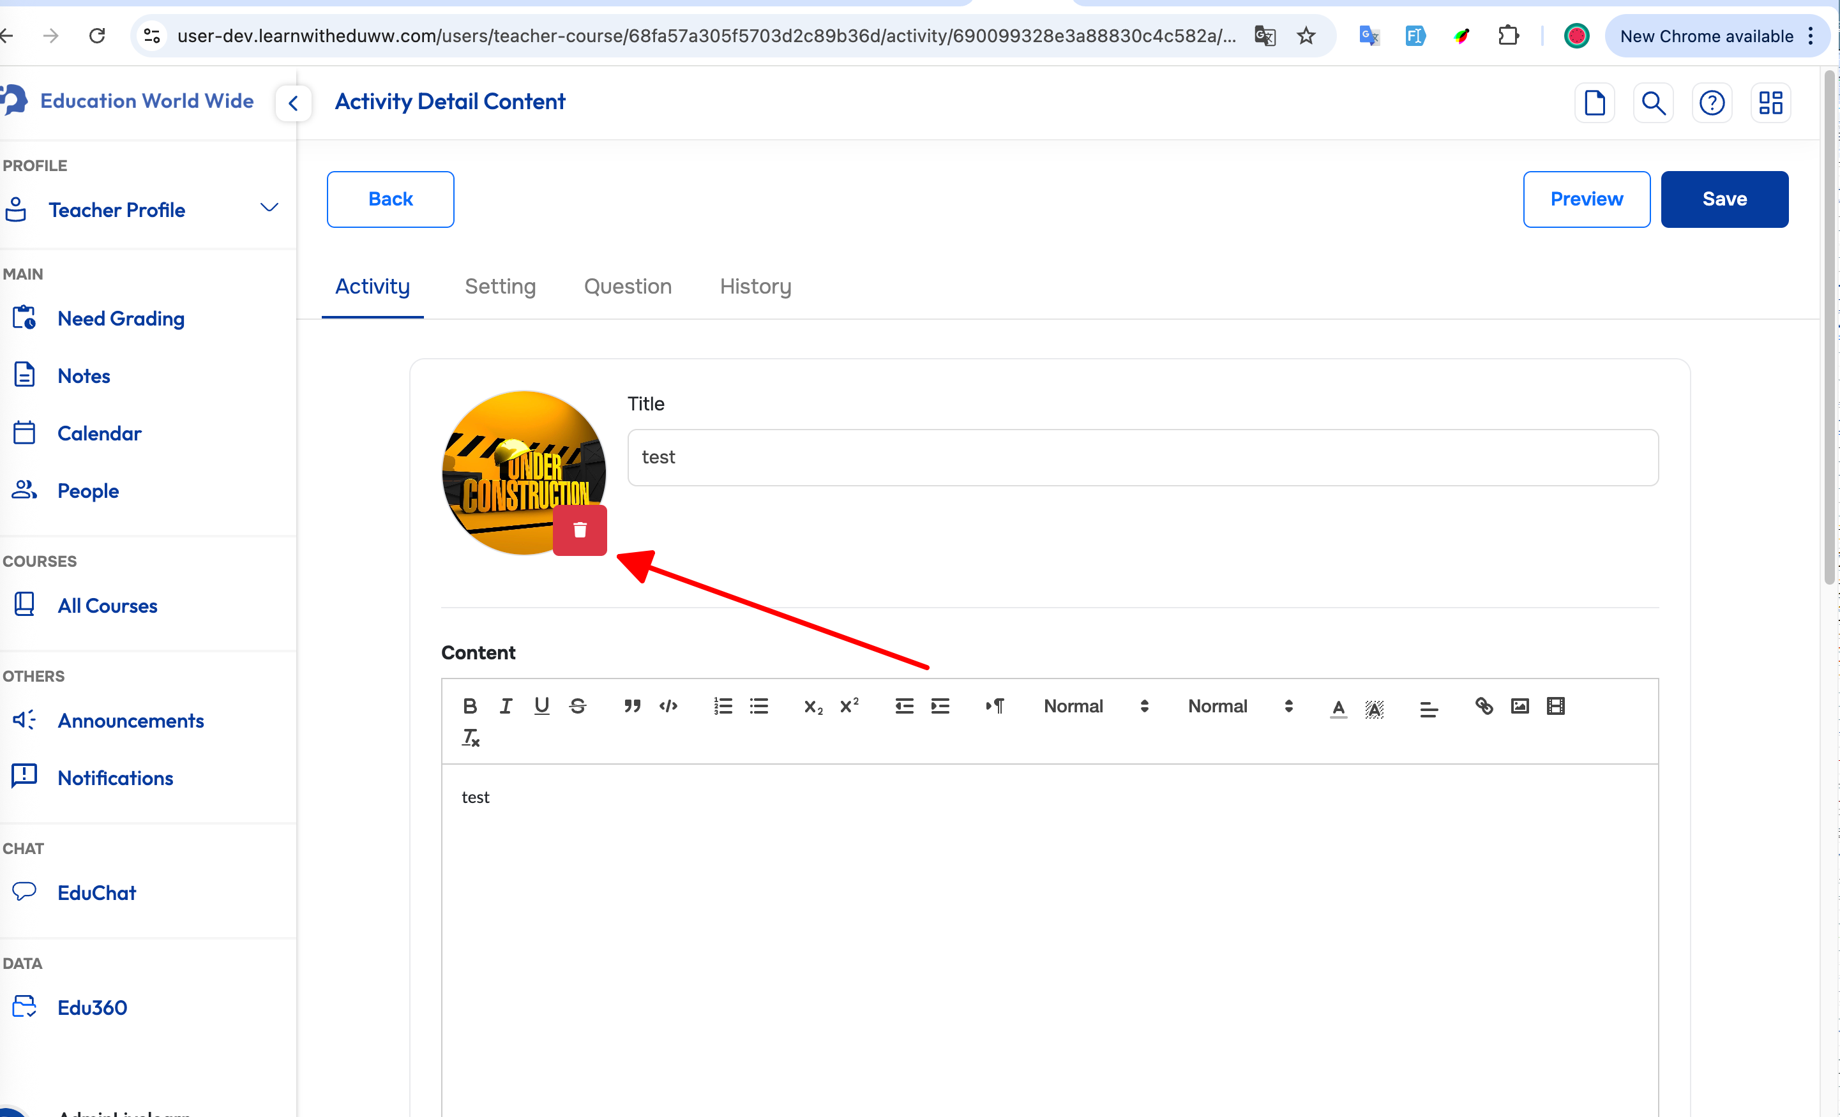Open the first Normal heading dropdown

(x=1095, y=705)
